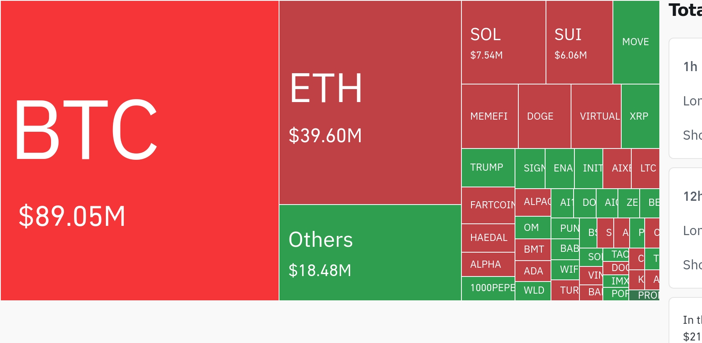The image size is (702, 343).
Task: Open the VIRTUAL tile
Action: pos(596,116)
